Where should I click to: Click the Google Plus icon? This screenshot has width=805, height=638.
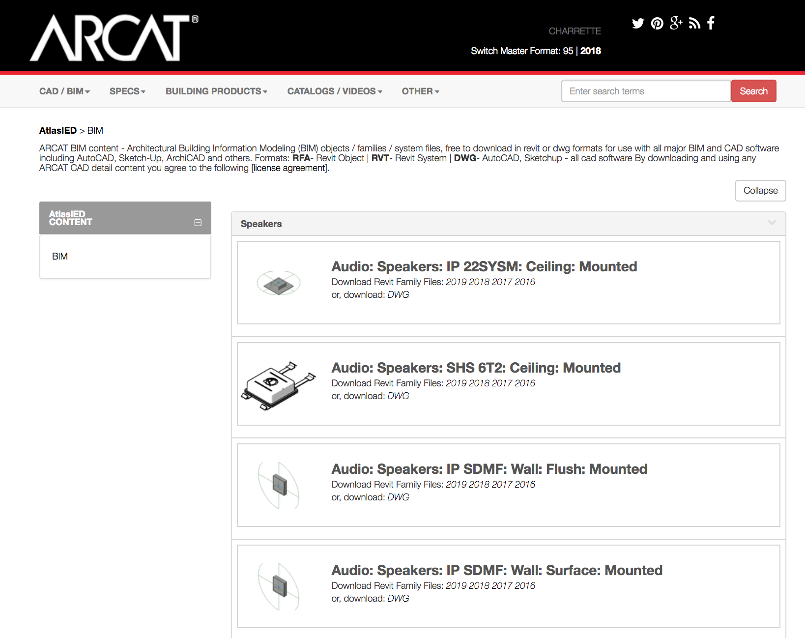(676, 23)
